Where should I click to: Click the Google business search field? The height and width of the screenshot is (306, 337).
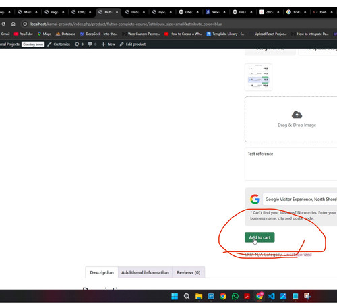[x=300, y=199]
